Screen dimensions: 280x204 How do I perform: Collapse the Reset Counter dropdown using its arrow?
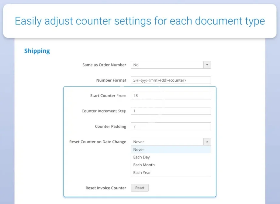click(207, 142)
